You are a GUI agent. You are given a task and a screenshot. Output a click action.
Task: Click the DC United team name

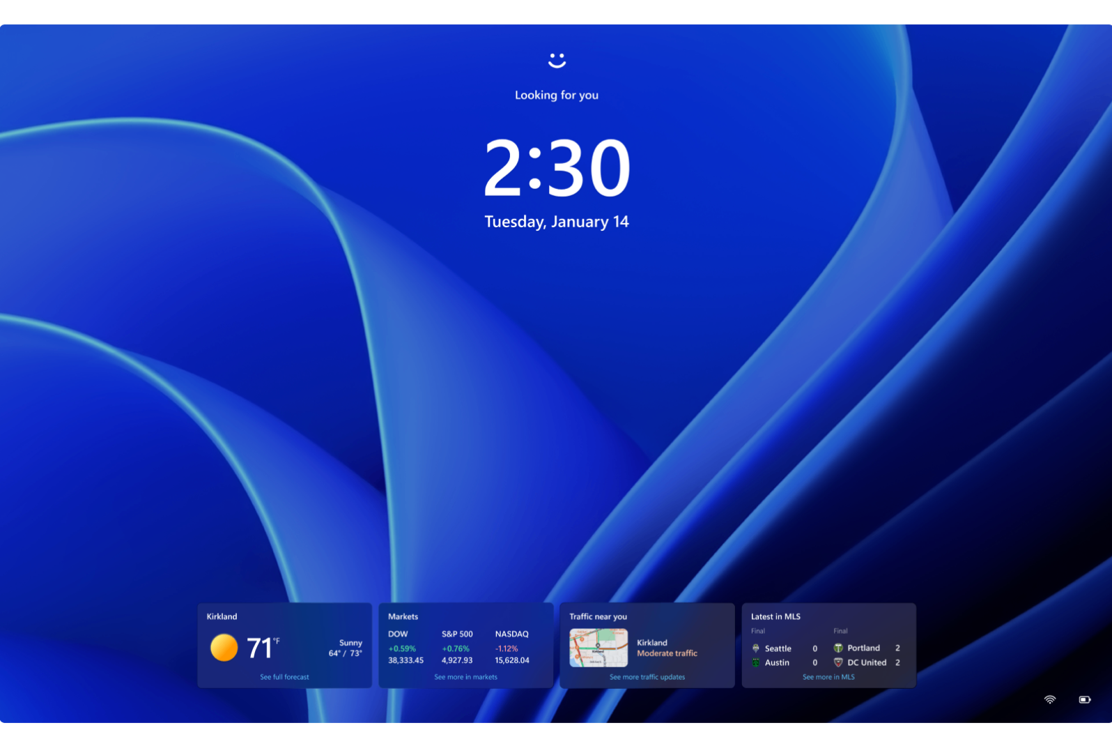tap(867, 662)
